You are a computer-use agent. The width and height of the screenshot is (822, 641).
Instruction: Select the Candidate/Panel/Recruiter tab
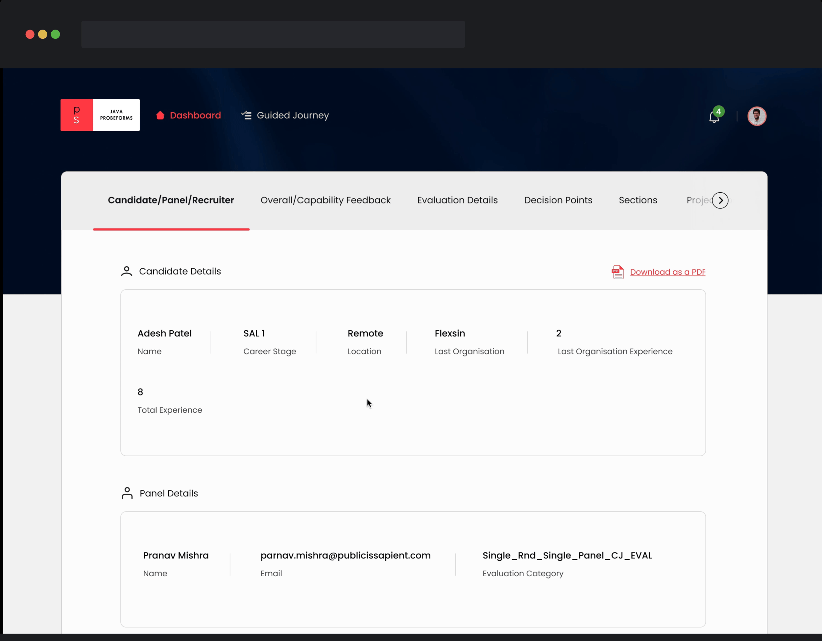point(171,200)
